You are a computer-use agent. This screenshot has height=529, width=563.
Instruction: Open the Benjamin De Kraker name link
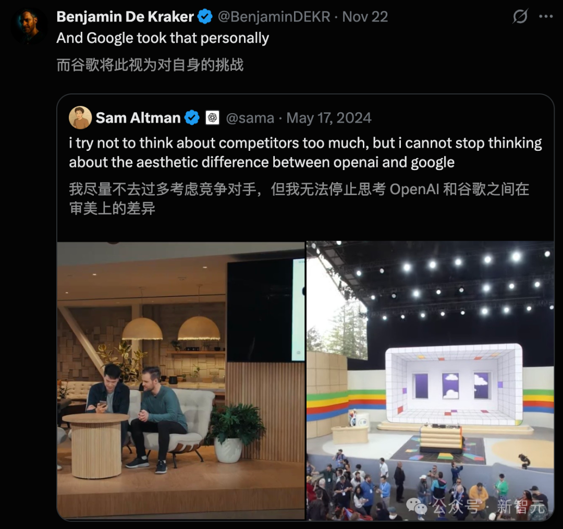tap(125, 17)
